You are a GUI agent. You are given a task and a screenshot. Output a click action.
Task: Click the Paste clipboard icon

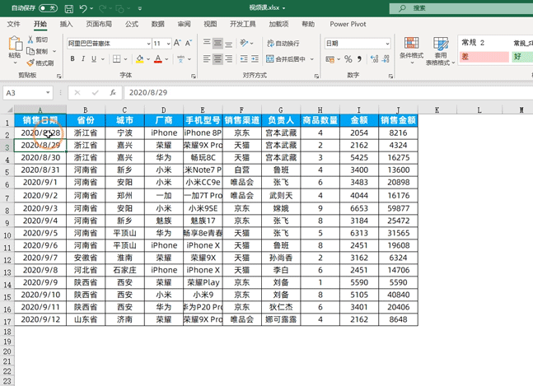(15, 44)
